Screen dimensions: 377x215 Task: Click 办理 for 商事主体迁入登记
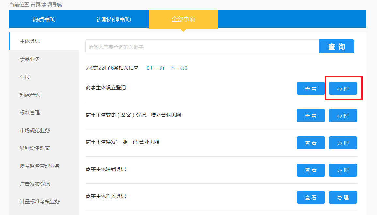point(343,197)
